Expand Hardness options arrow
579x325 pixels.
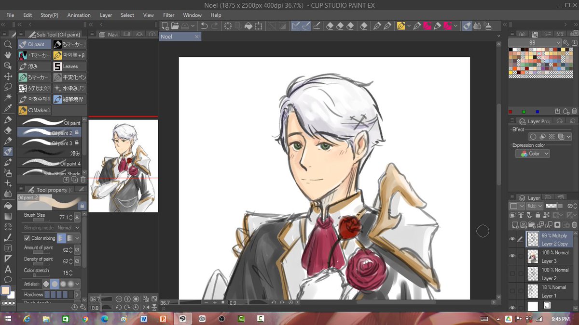77,294
